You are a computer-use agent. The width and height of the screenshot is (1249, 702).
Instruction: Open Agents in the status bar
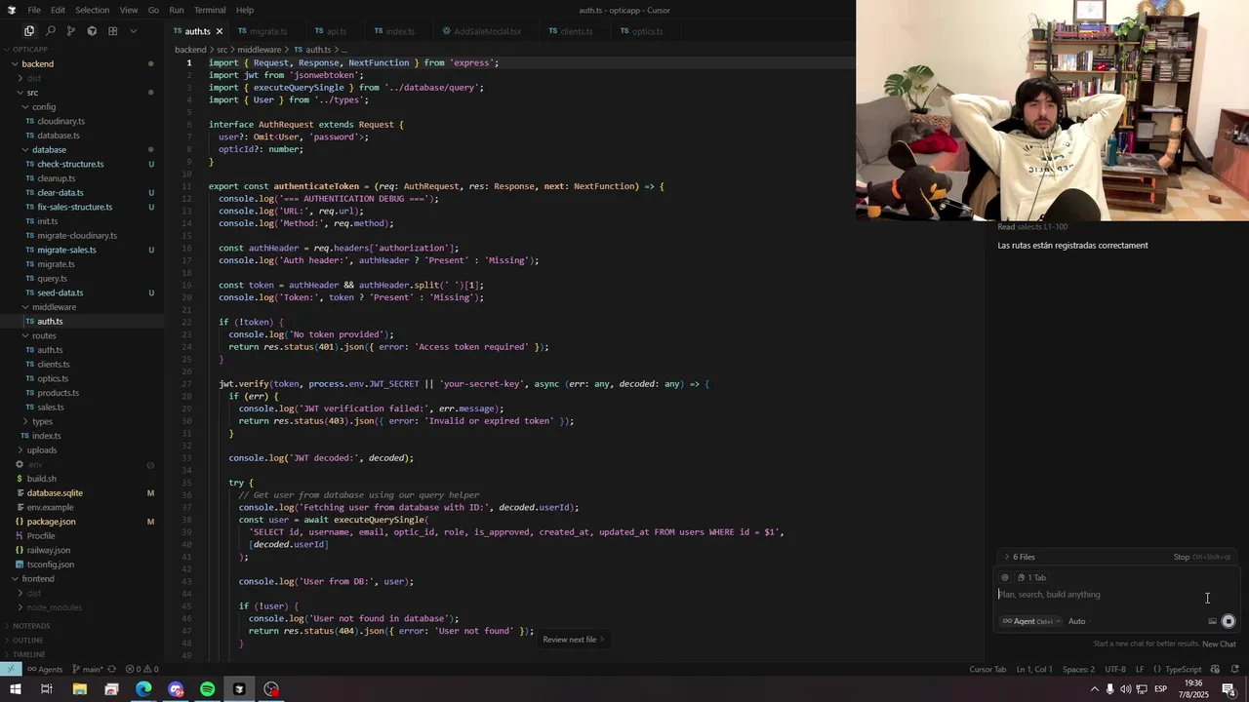pyautogui.click(x=45, y=669)
